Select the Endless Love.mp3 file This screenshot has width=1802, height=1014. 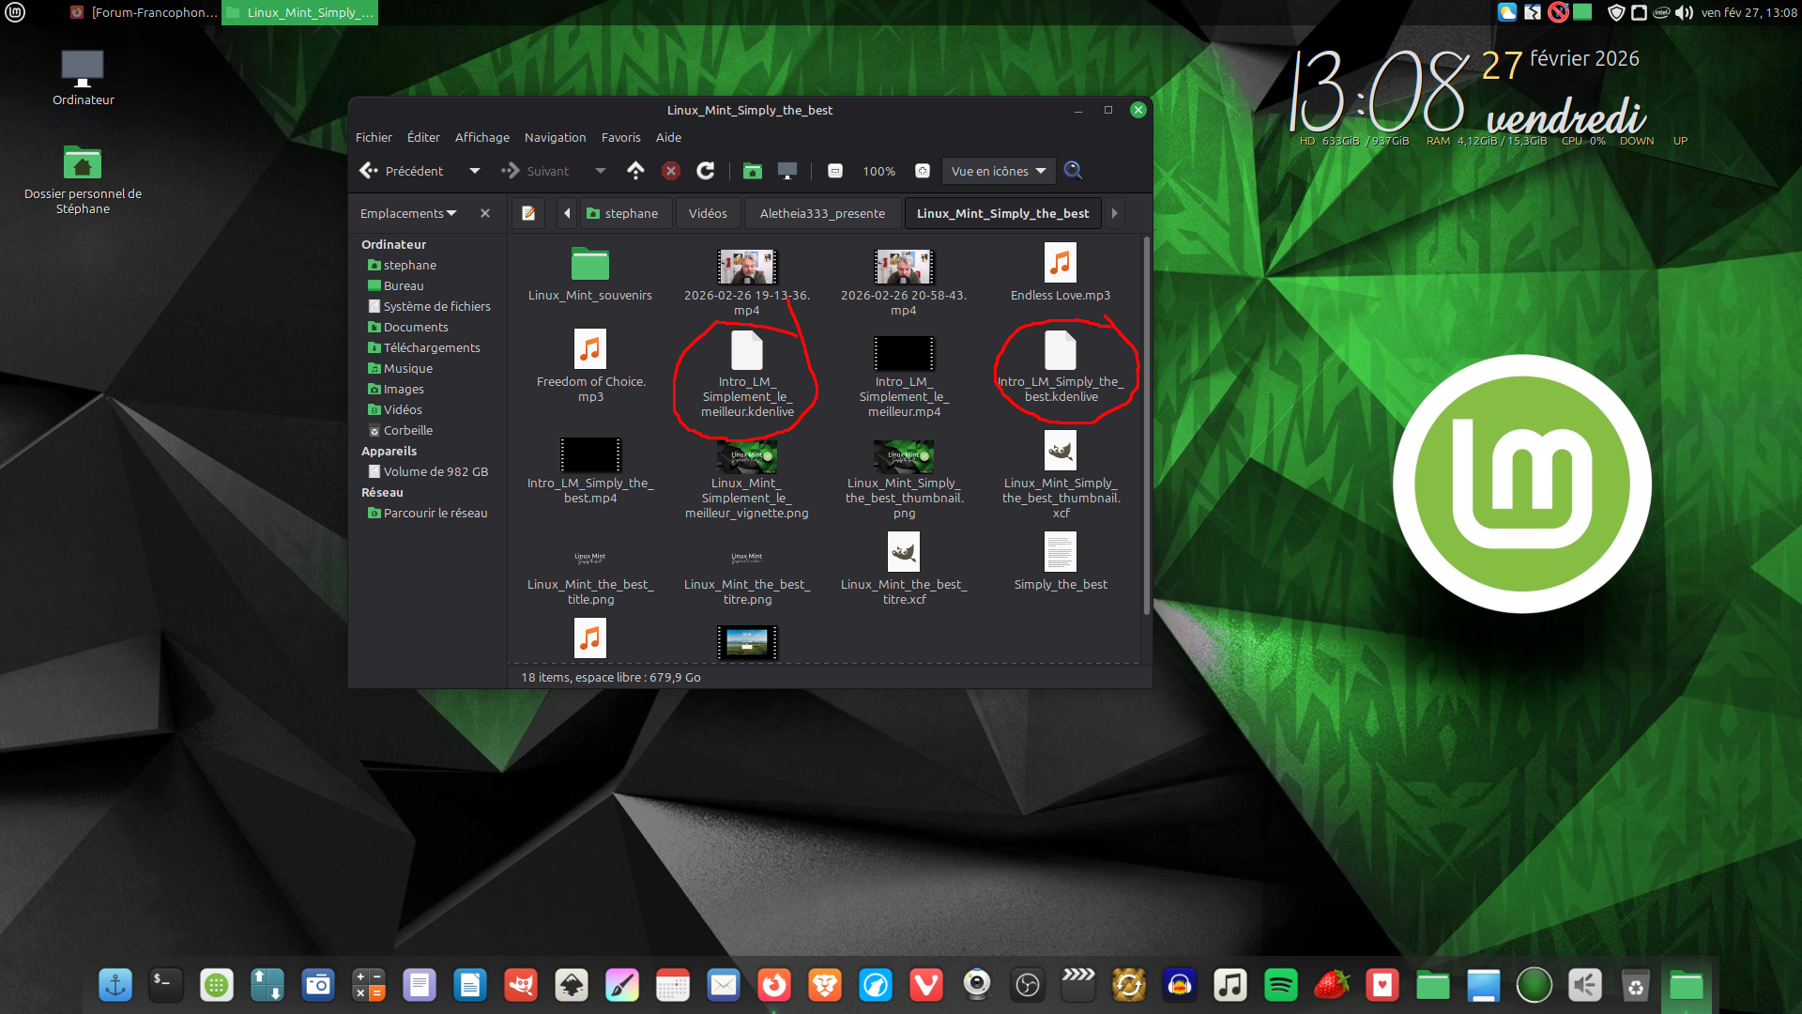coord(1061,272)
